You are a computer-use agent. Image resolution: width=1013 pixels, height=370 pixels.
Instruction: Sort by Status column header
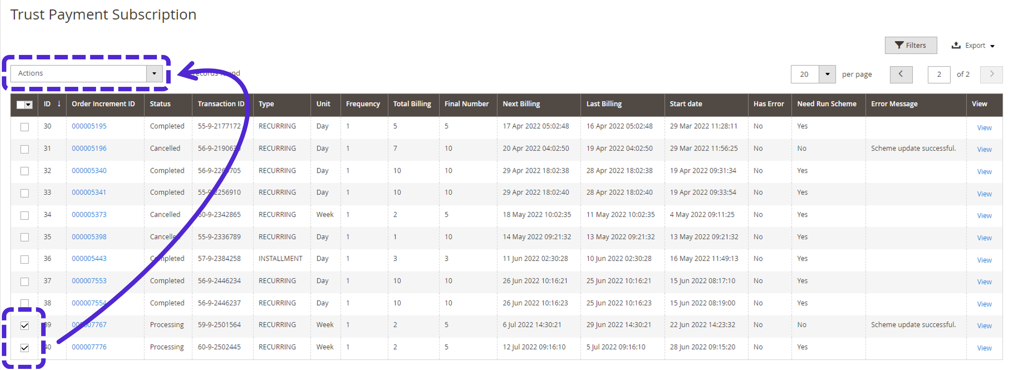pos(160,104)
